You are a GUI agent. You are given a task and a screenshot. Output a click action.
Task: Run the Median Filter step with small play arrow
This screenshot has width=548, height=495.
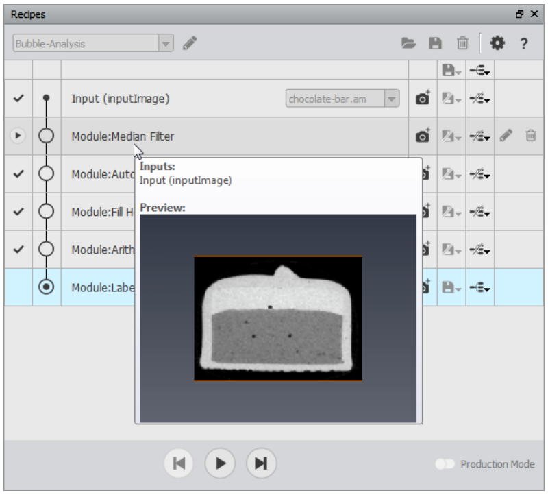click(x=18, y=135)
